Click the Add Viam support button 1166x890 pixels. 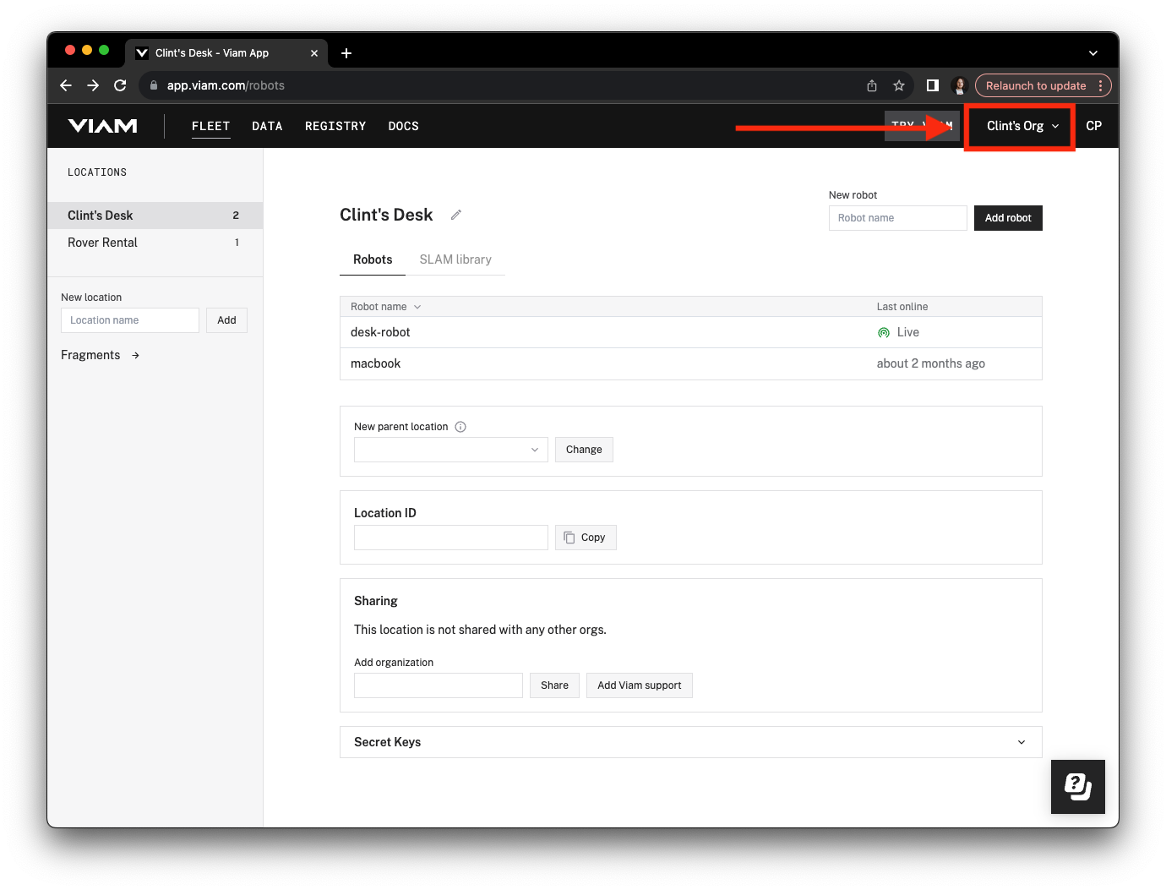639,685
